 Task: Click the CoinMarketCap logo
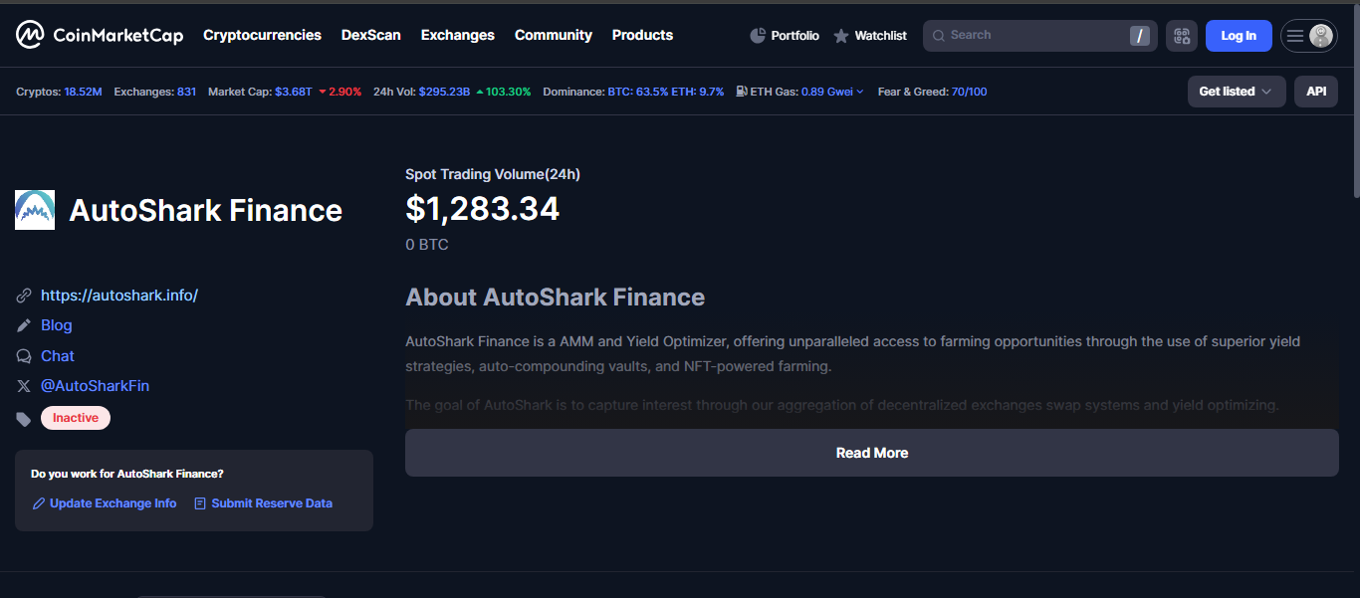[100, 35]
